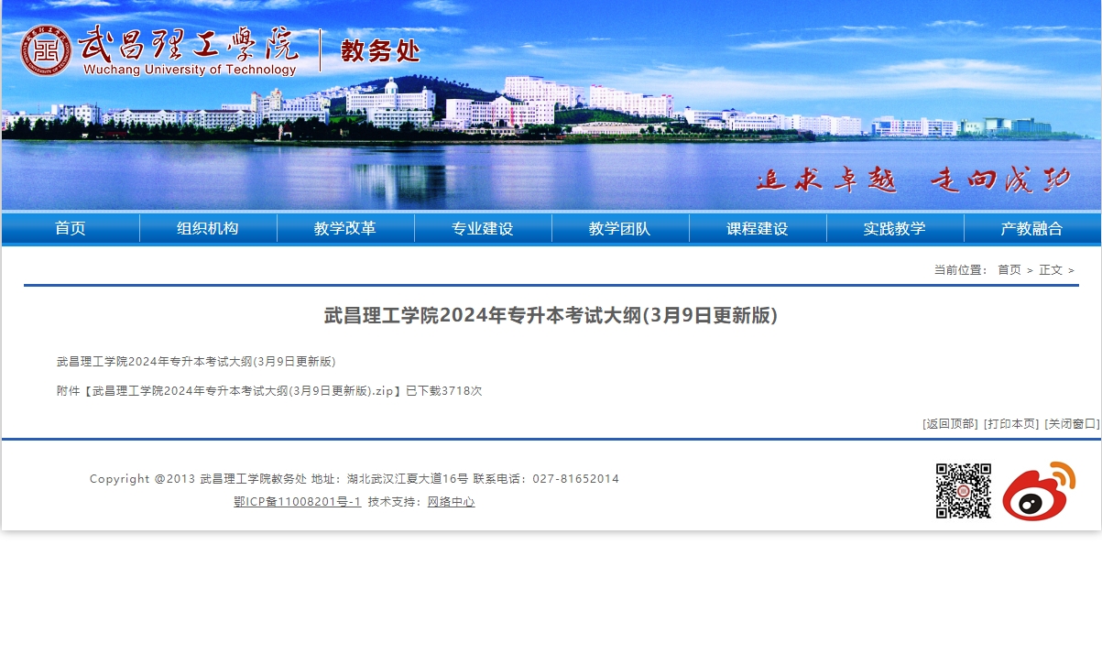Click the Wuchang University of Technology logo emblem
Viewport: 1102px width, 654px height.
pyautogui.click(x=47, y=50)
